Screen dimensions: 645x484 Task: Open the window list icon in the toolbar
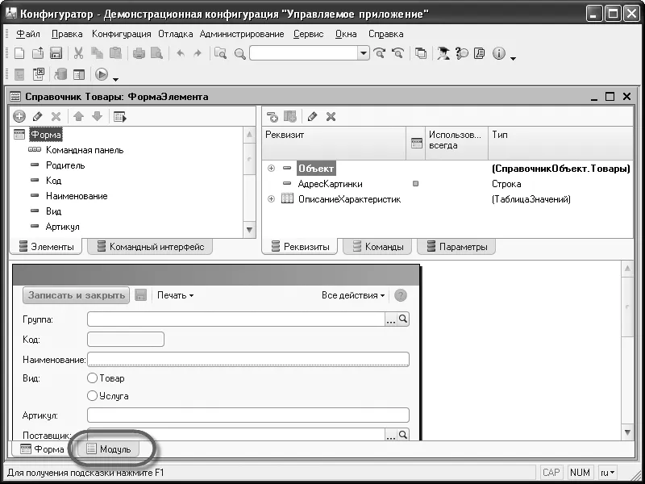pyautogui.click(x=421, y=53)
